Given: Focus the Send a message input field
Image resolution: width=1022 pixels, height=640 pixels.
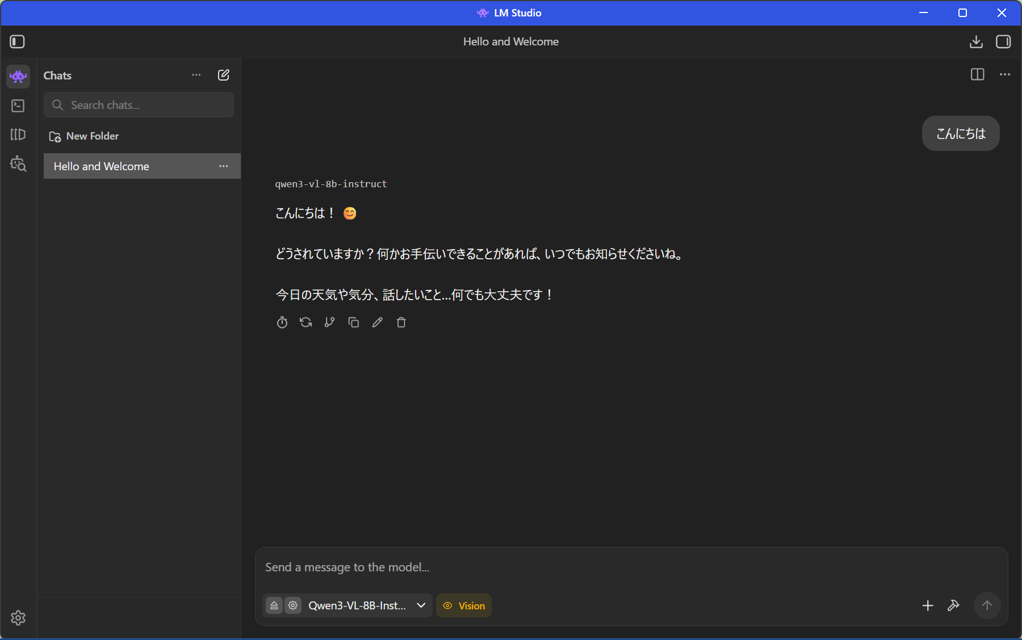Looking at the screenshot, I should pos(625,567).
